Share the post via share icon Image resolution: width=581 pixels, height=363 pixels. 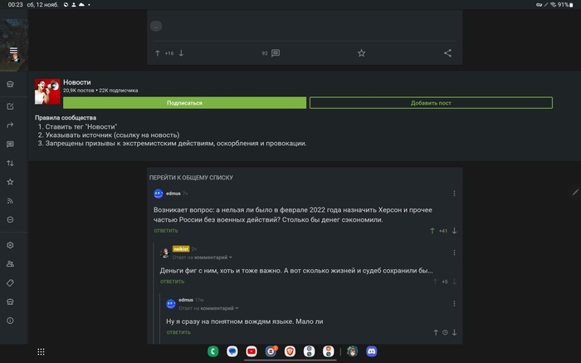[447, 53]
